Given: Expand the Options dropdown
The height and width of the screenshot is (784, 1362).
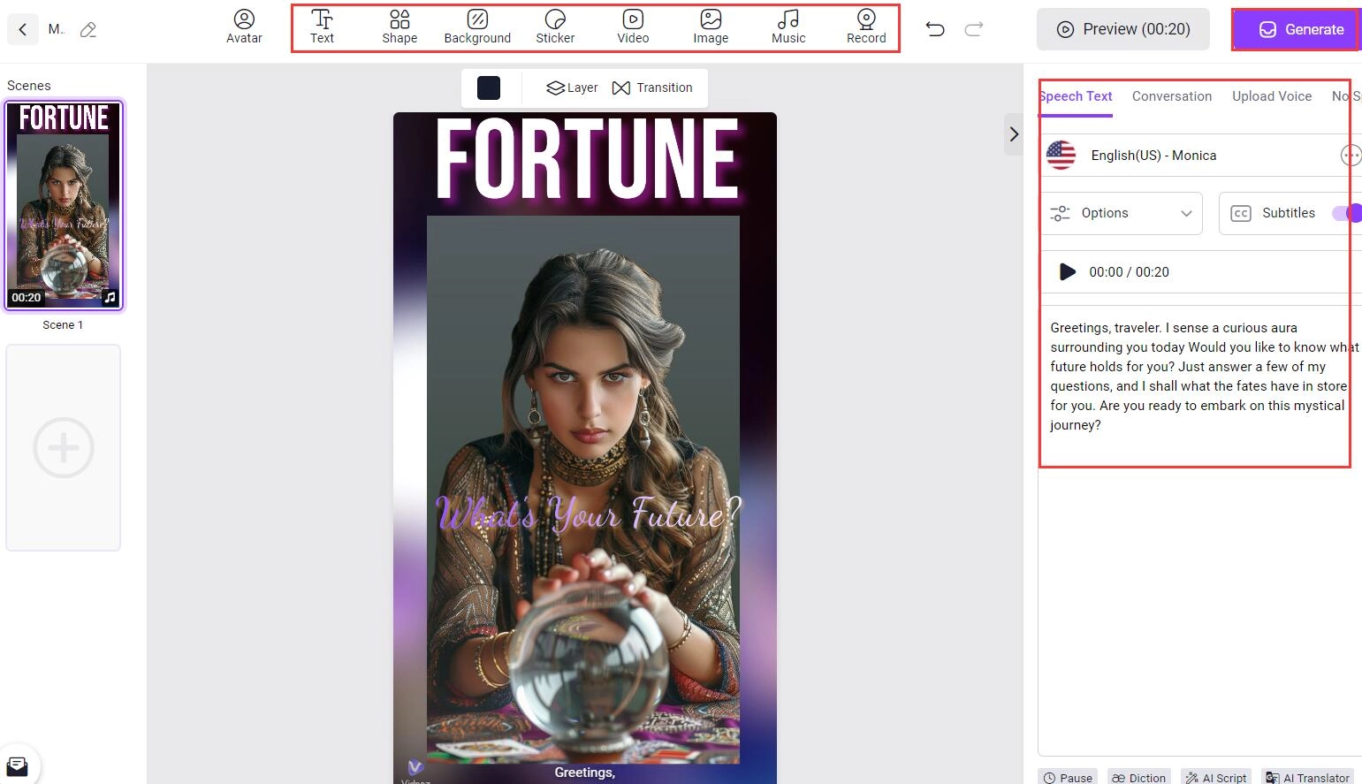Looking at the screenshot, I should coord(1121,213).
